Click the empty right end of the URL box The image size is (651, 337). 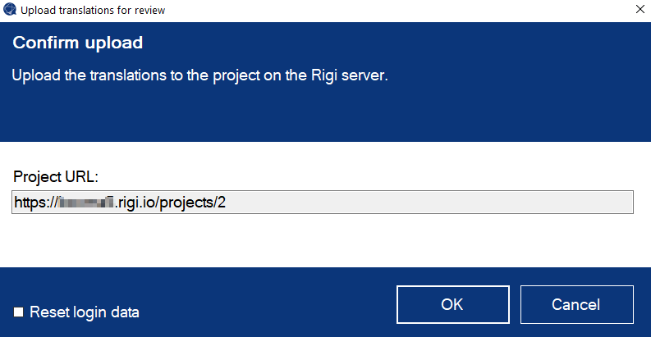(x=429, y=203)
